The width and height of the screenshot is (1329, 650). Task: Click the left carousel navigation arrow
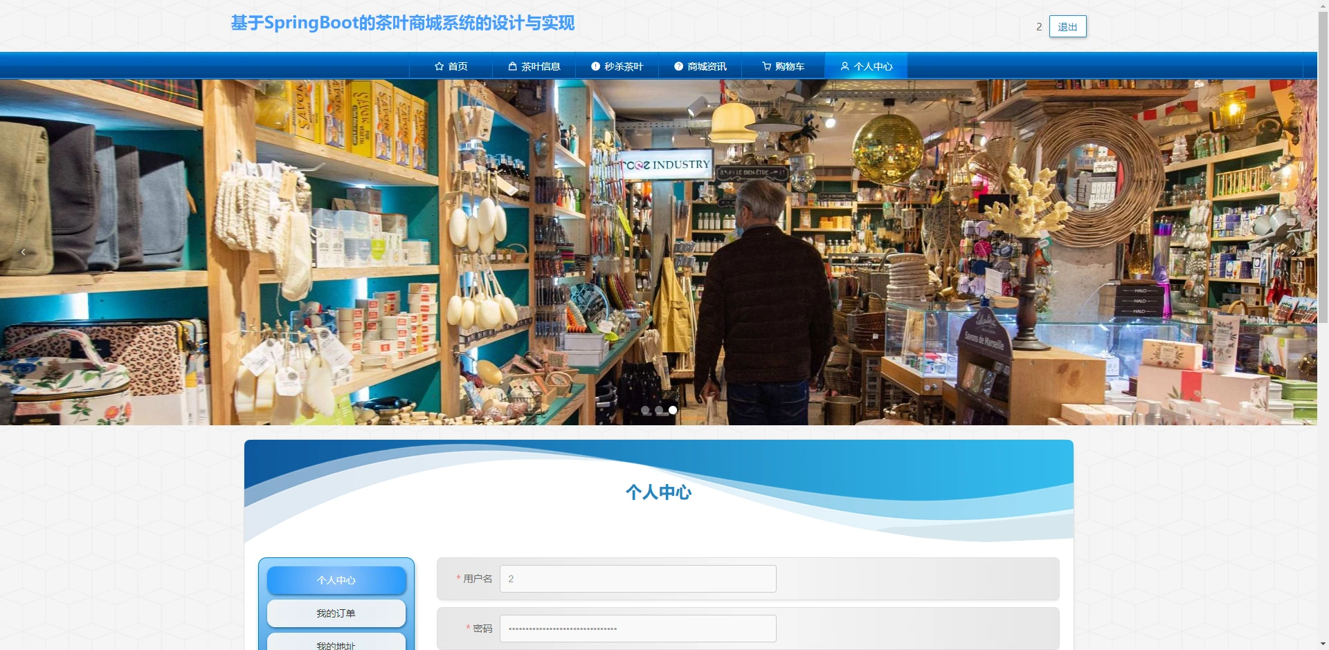(23, 252)
